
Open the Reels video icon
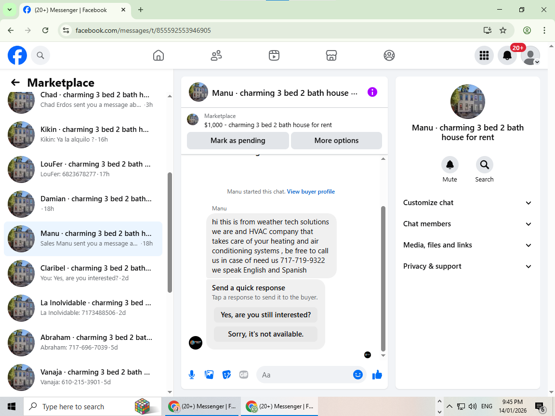point(274,55)
